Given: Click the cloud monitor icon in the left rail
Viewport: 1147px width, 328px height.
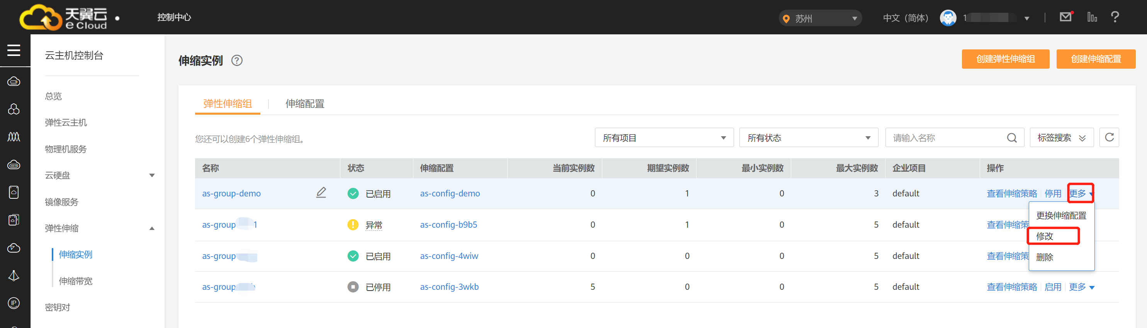Looking at the screenshot, I should tap(14, 248).
